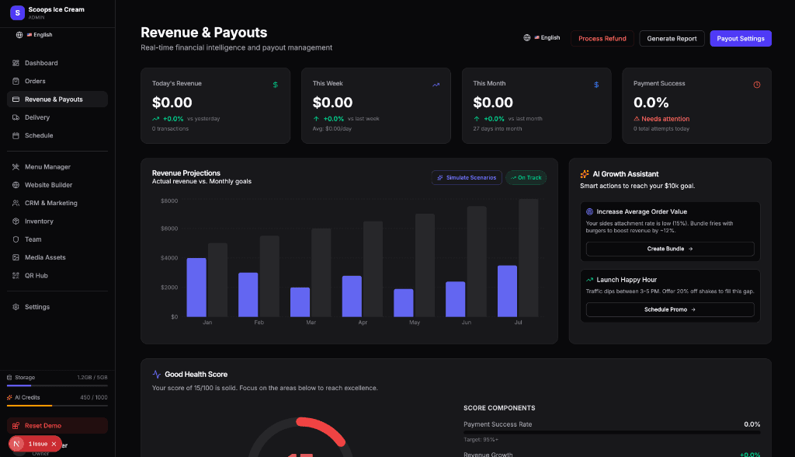
Task: Dismiss the 1 Issue notification
Action: pyautogui.click(x=53, y=444)
